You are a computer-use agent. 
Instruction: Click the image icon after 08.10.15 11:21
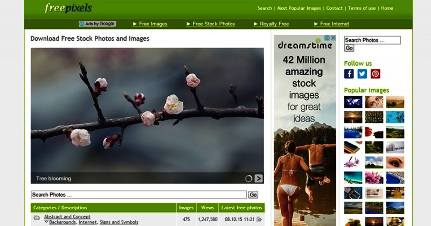coord(259,219)
